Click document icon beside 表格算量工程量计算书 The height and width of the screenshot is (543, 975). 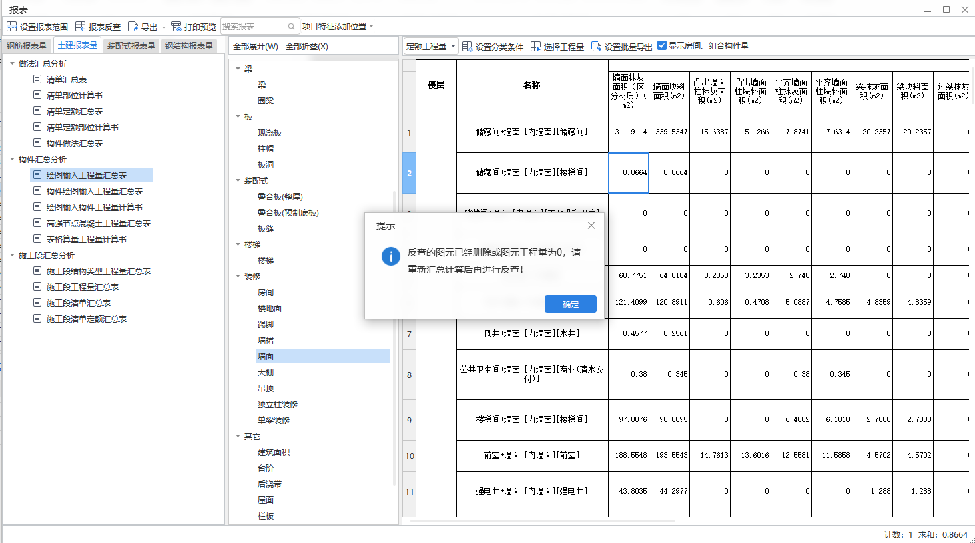(x=37, y=239)
